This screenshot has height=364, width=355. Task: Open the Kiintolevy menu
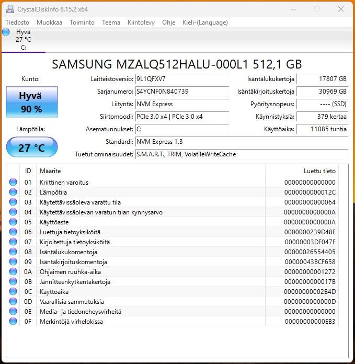(x=141, y=22)
